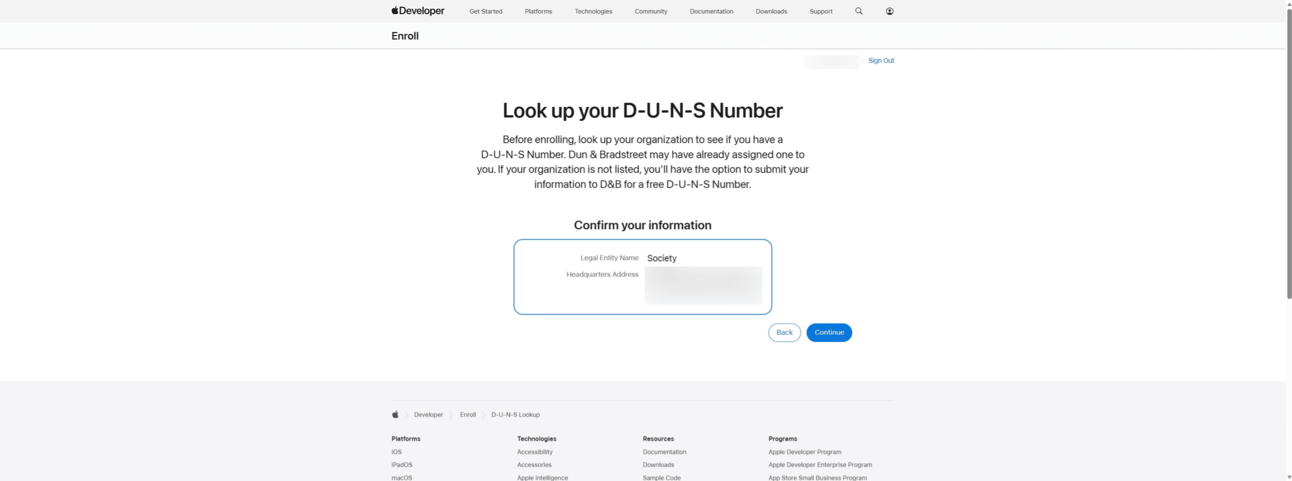Open Accessibility footer link

pyautogui.click(x=535, y=451)
